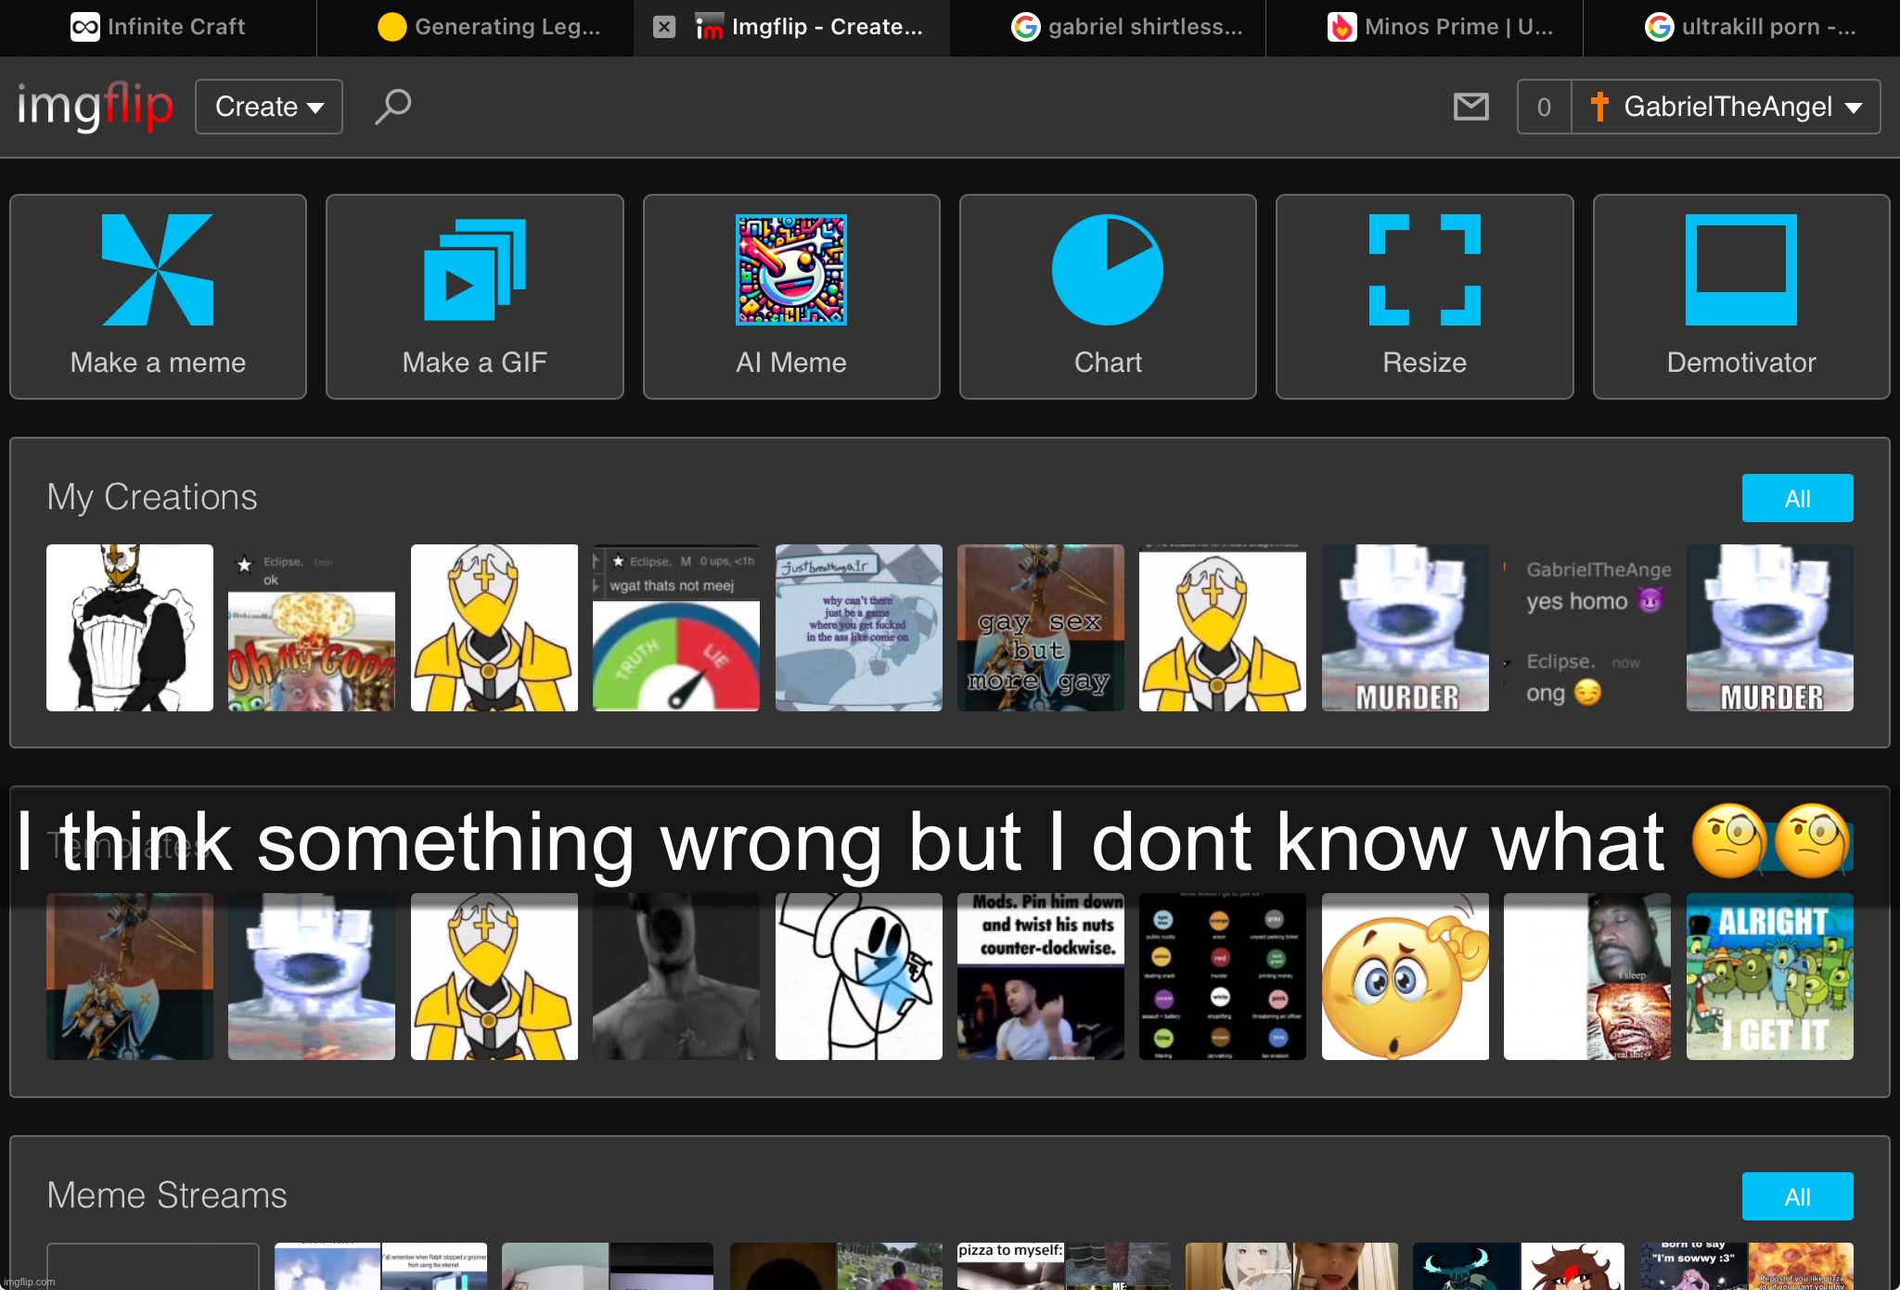This screenshot has width=1900, height=1290.
Task: Open the maid outfit drawing creation
Action: click(x=130, y=628)
